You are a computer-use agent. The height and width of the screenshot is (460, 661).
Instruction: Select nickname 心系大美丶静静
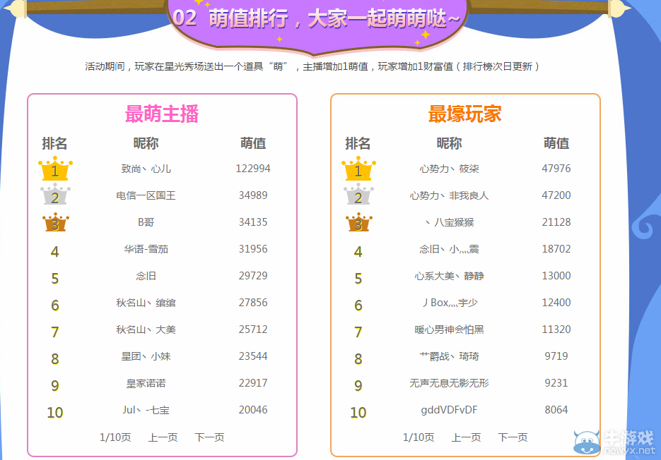[449, 276]
